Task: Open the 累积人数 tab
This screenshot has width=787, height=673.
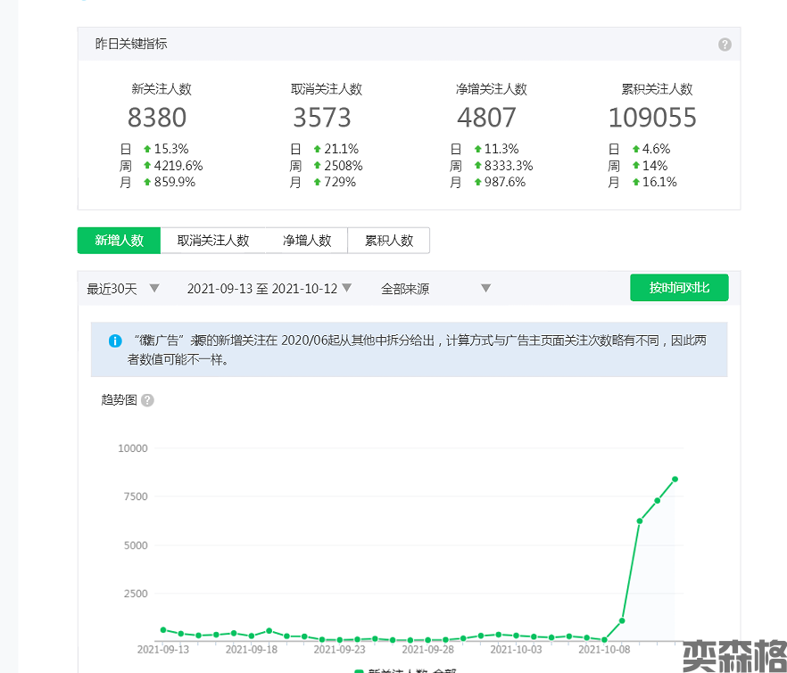Action: [x=389, y=241]
